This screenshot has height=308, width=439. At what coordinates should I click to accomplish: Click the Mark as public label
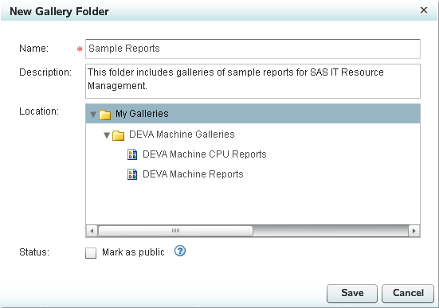pos(133,252)
